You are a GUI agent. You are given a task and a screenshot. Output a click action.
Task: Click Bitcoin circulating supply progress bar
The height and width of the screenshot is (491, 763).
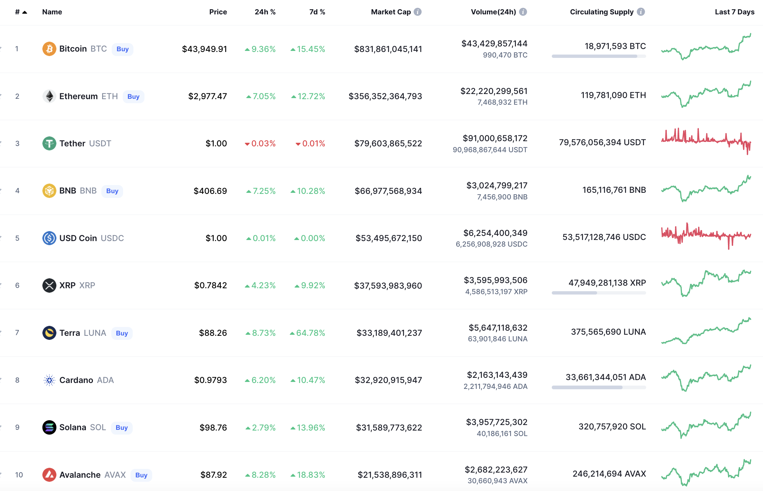coord(598,56)
